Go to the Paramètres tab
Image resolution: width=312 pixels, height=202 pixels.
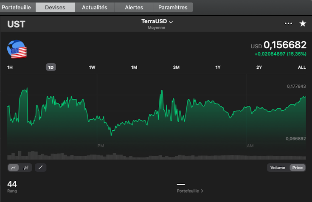[x=173, y=7]
